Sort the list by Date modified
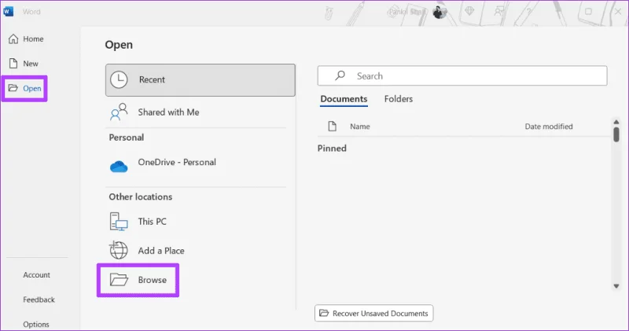629x331 pixels. (549, 127)
